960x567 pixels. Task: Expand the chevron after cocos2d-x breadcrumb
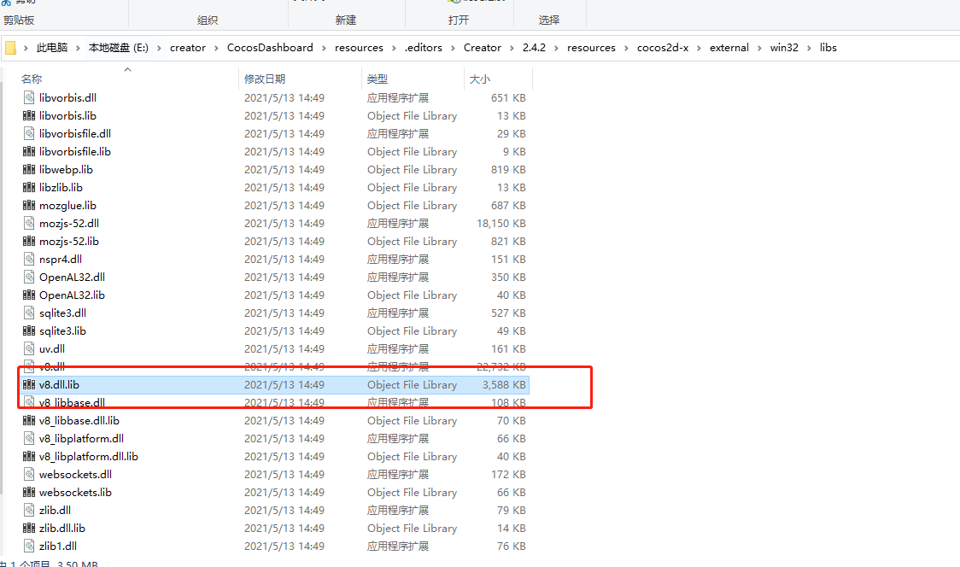700,48
